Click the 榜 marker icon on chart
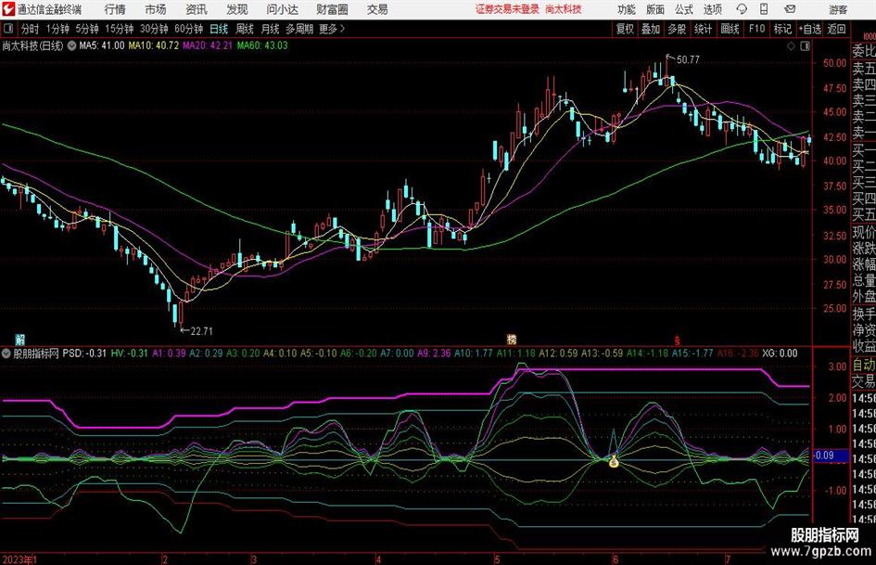This screenshot has width=876, height=565. (x=511, y=339)
